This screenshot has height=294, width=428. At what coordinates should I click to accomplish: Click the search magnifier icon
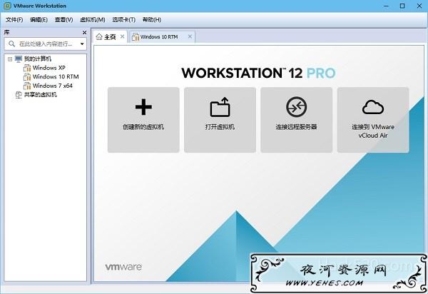[11, 44]
